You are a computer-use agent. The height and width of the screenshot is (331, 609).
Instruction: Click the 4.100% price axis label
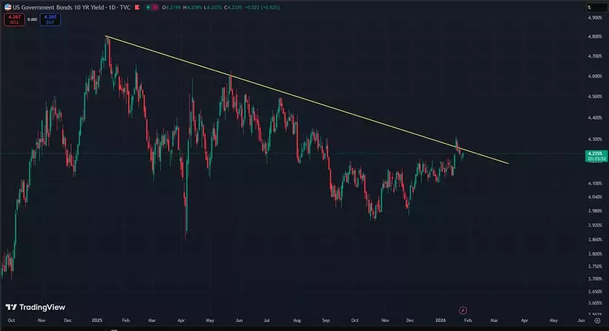pos(595,183)
